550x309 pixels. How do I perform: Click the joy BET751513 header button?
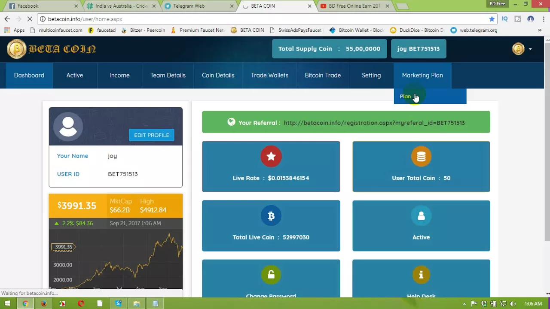(x=419, y=49)
